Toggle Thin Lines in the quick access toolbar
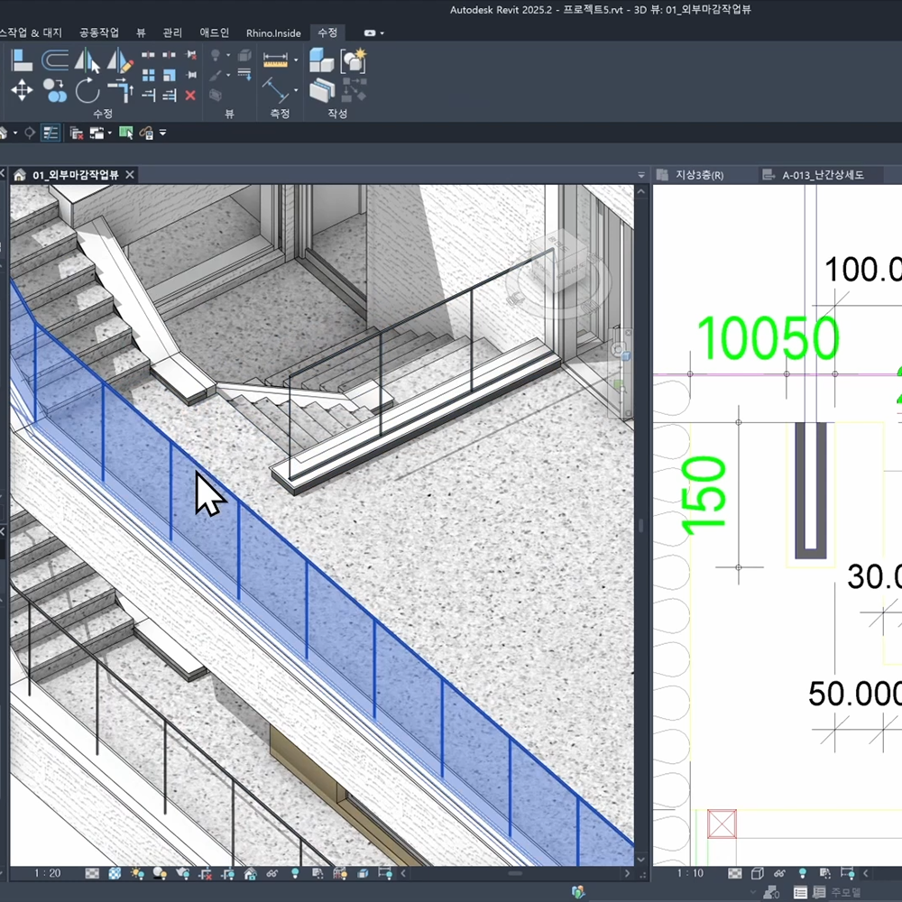Viewport: 902px width, 902px height. (51, 133)
